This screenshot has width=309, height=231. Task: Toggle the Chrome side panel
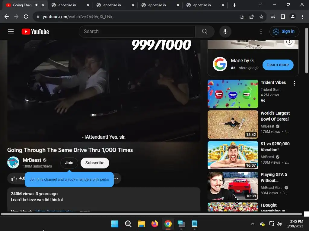[283, 17]
